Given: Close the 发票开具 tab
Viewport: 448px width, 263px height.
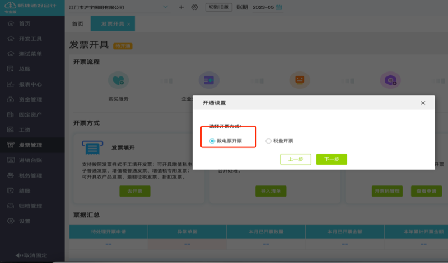Looking at the screenshot, I should [x=129, y=24].
